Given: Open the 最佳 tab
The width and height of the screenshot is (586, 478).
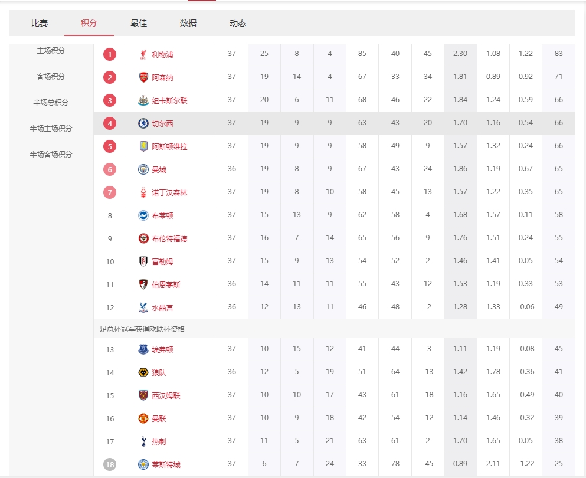Looking at the screenshot, I should pos(139,24).
